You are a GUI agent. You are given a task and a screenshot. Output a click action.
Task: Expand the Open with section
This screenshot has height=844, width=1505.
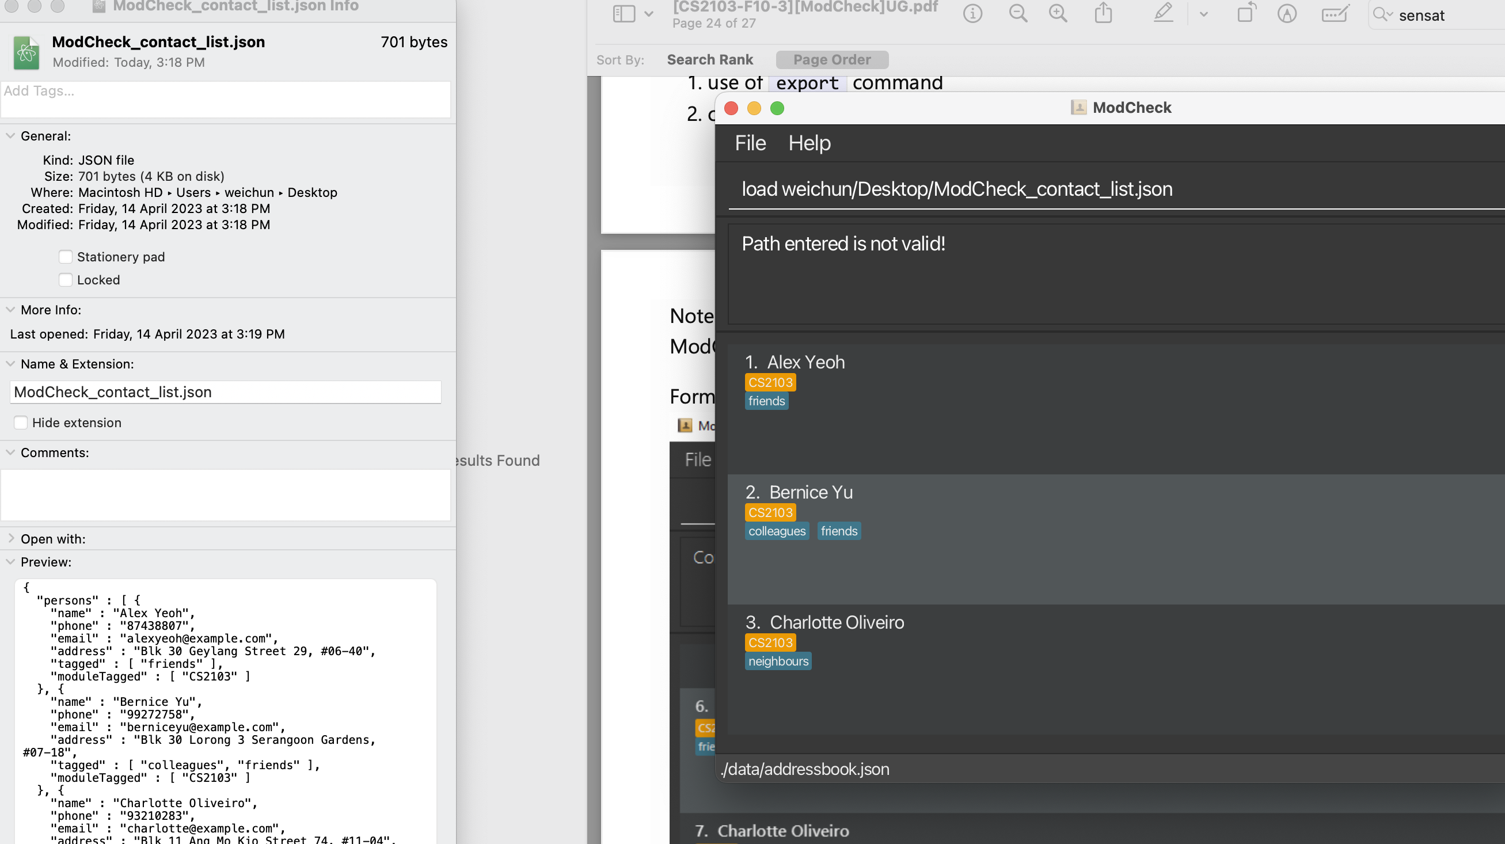pos(10,538)
